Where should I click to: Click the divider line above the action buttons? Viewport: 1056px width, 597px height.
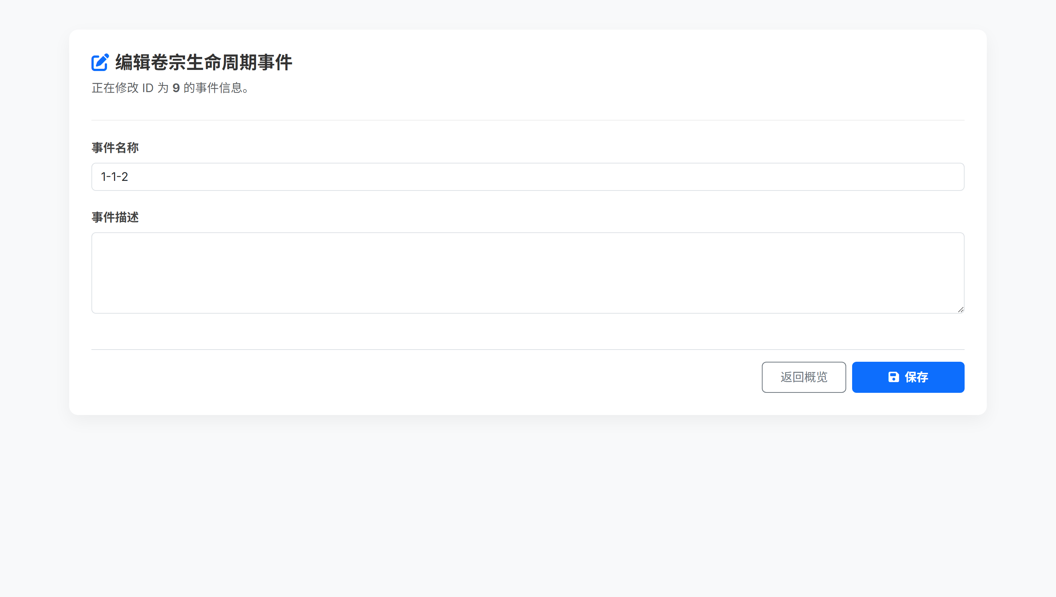click(x=527, y=349)
